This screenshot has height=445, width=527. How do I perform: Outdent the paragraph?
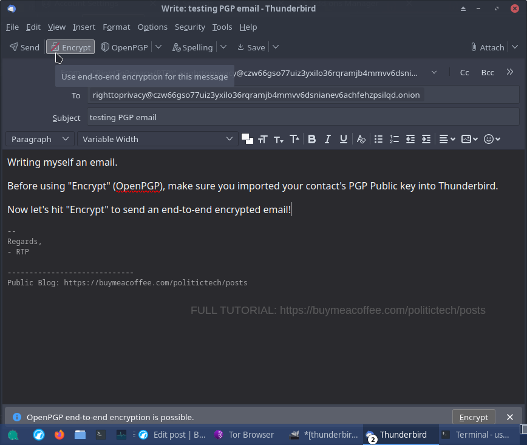410,139
